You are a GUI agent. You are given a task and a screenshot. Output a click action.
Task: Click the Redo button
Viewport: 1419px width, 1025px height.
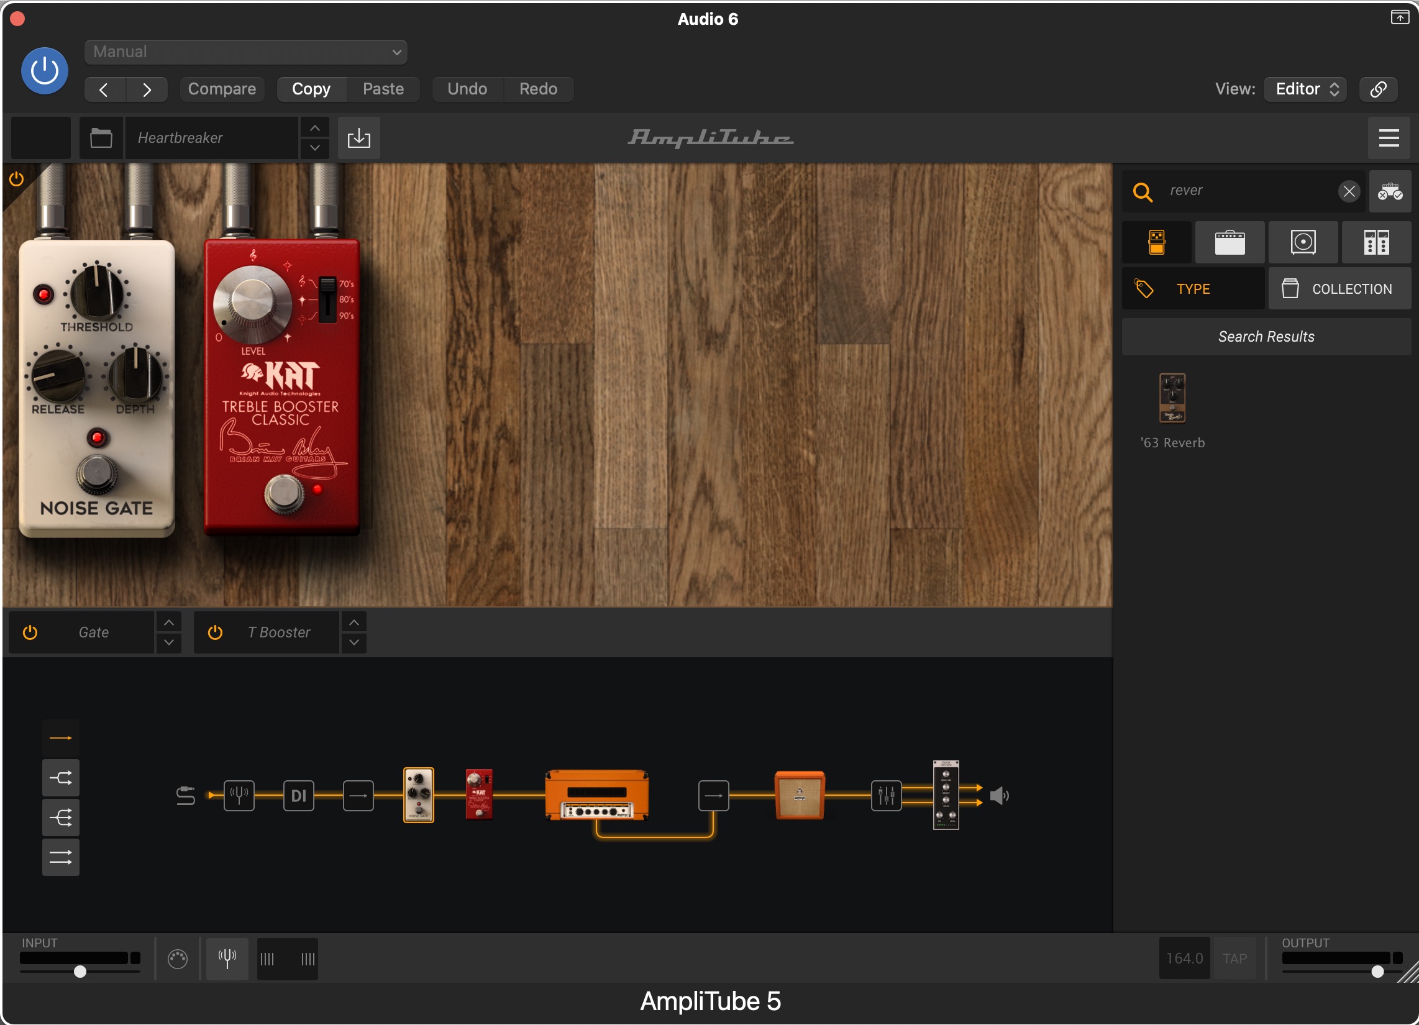tap(538, 89)
